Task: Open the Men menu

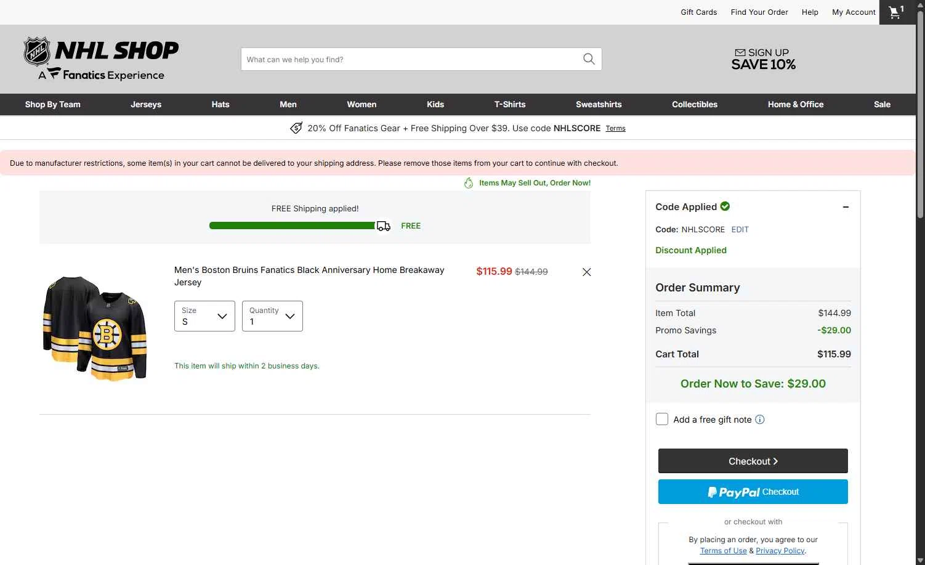Action: (288, 105)
